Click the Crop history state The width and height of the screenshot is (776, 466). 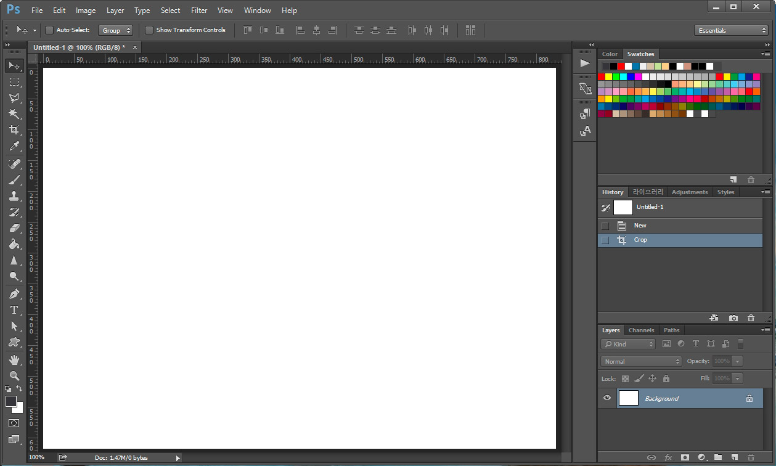[x=680, y=240]
